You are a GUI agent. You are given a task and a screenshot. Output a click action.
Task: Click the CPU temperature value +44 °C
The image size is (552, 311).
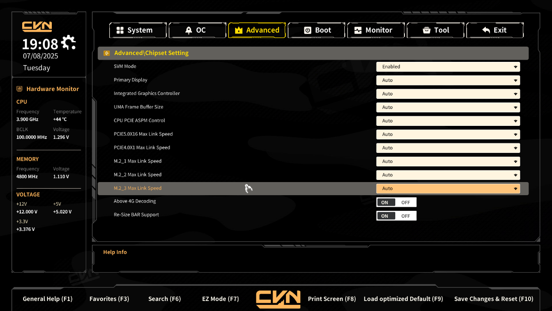coord(60,119)
